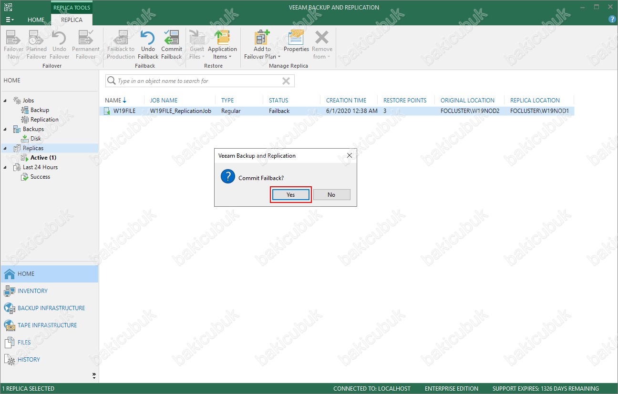Viewport: 618px width, 394px height.
Task: Open replica Properties
Action: click(x=296, y=41)
